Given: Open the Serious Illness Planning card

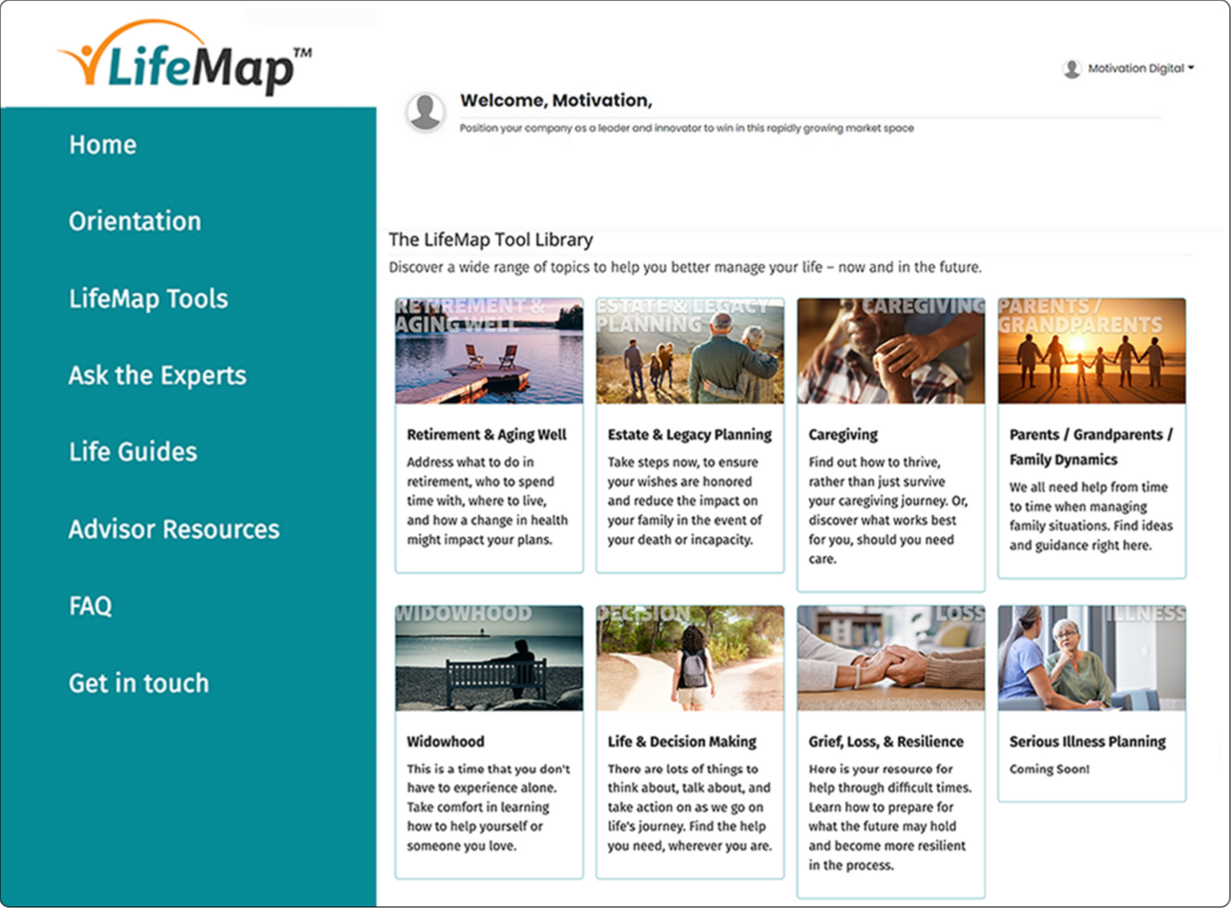Looking at the screenshot, I should (1087, 741).
